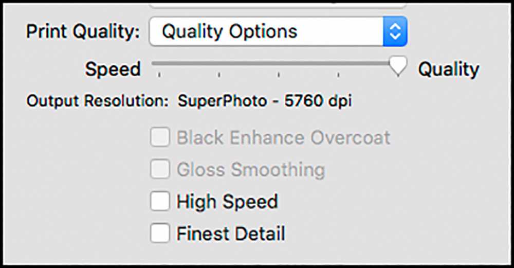This screenshot has width=514, height=268.
Task: Click the Speed/Quality slider thumb
Action: [x=398, y=66]
